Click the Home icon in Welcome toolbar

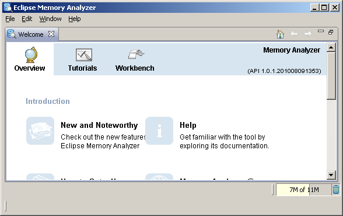(x=280, y=34)
